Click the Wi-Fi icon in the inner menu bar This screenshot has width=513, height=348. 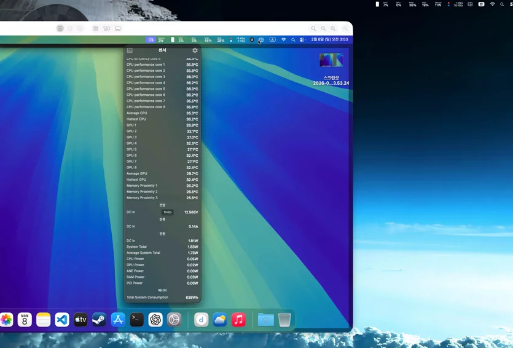click(284, 39)
